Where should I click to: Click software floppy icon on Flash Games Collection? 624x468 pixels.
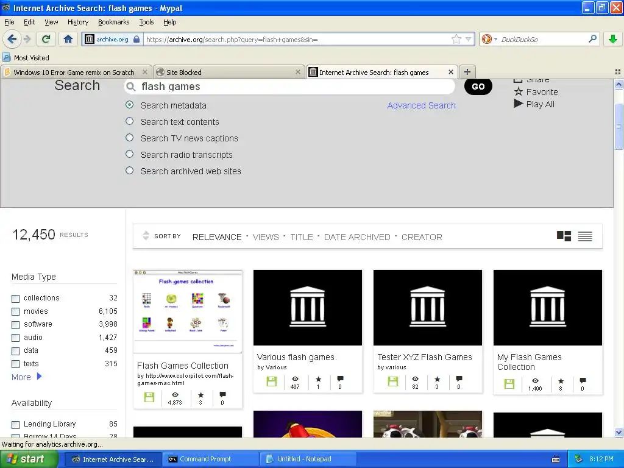pyautogui.click(x=149, y=397)
